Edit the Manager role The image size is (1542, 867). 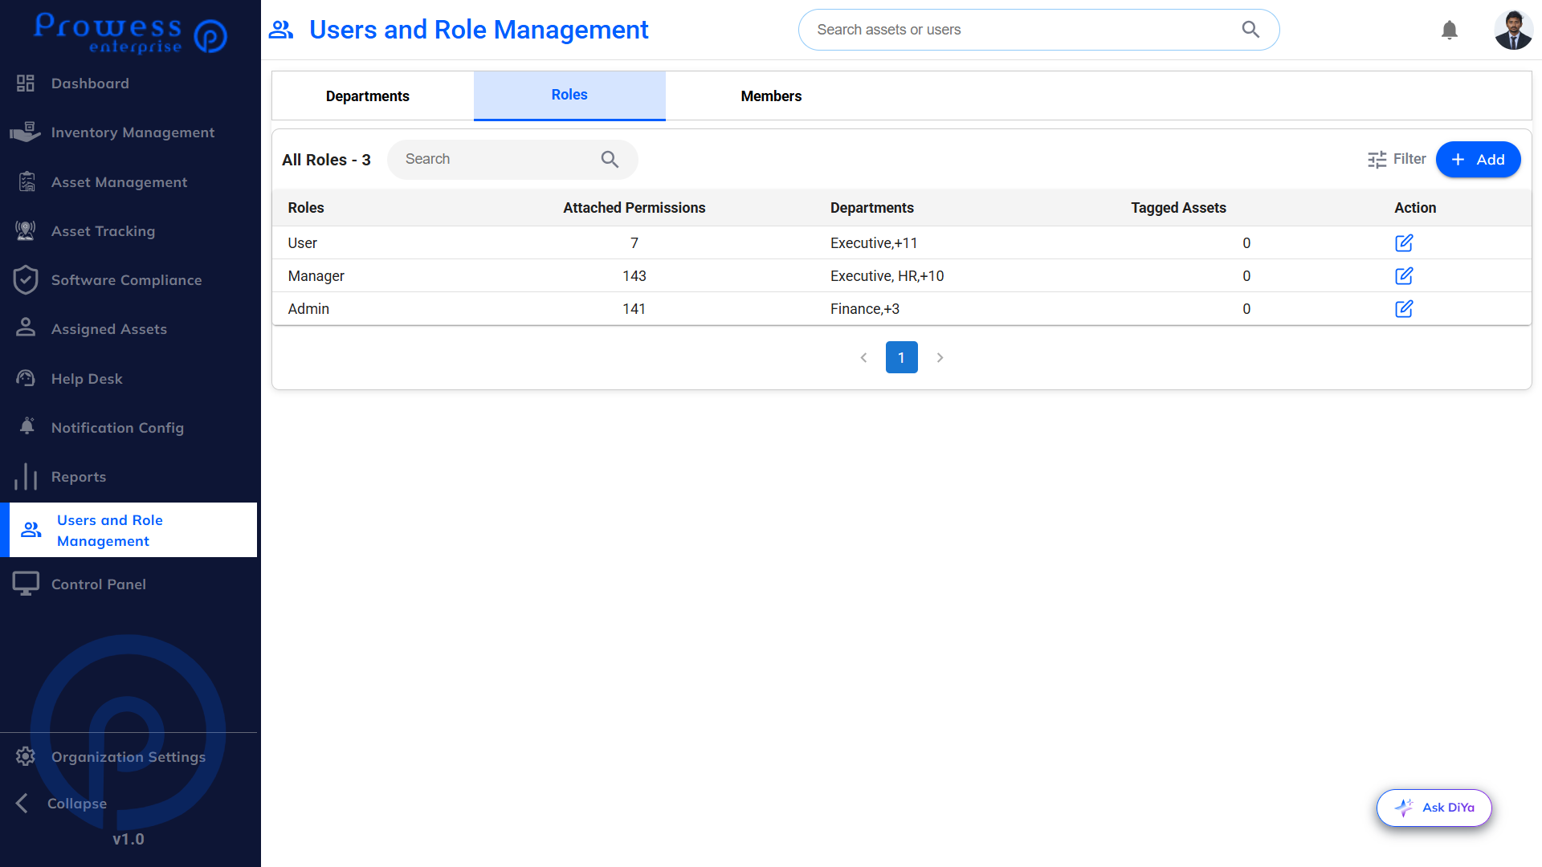click(1403, 275)
